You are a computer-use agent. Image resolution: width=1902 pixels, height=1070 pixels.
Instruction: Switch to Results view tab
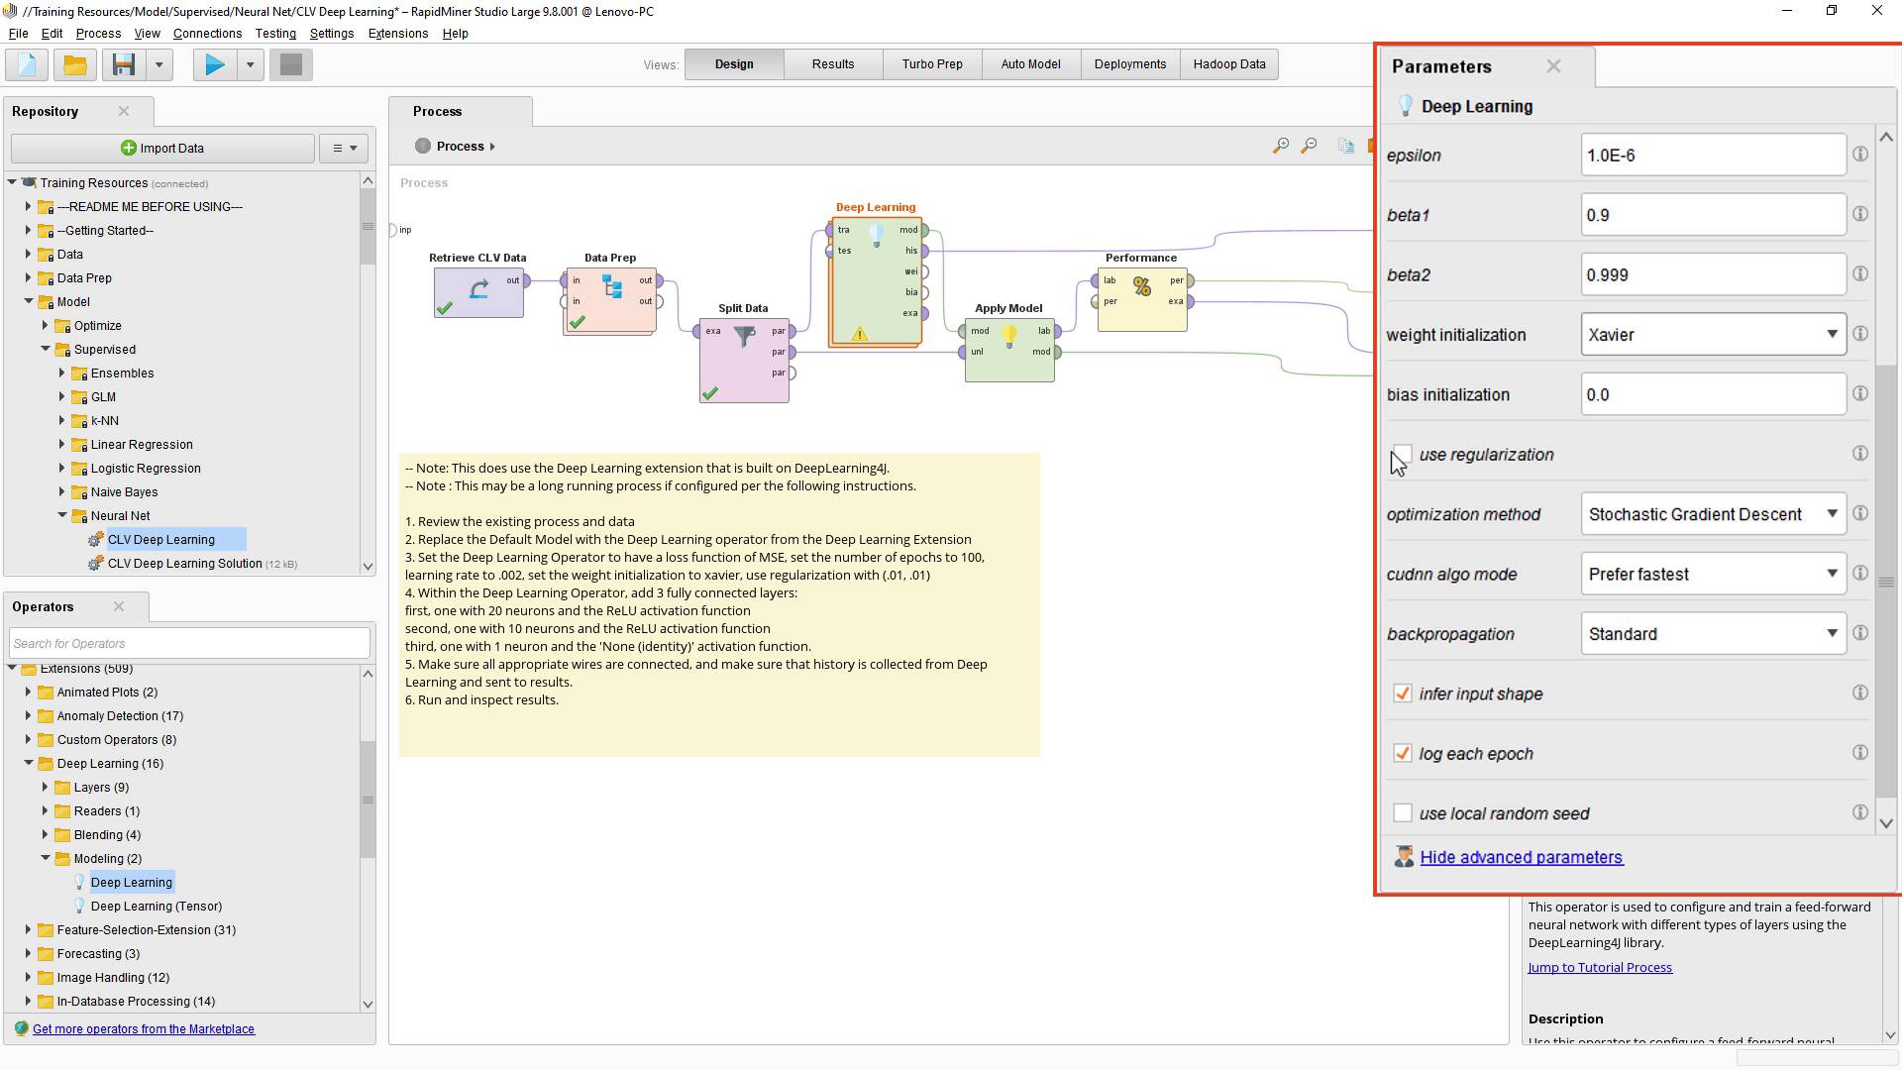(x=832, y=62)
